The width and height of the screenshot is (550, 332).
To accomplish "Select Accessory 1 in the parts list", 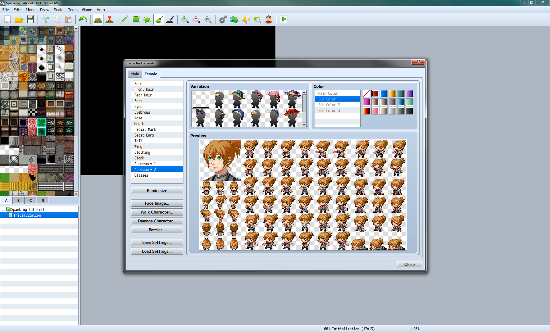I will 157,164.
